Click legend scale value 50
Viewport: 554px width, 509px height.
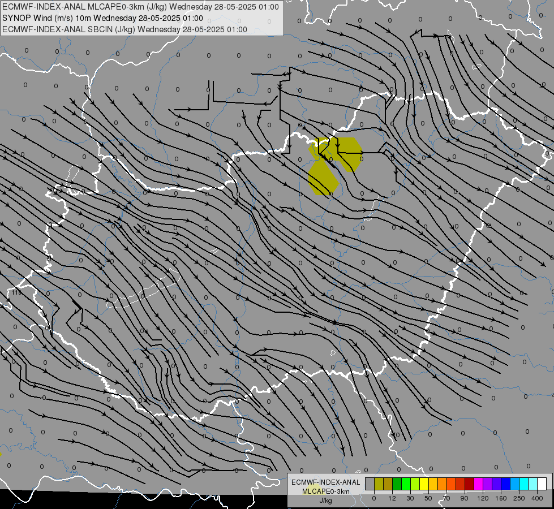pyautogui.click(x=428, y=498)
